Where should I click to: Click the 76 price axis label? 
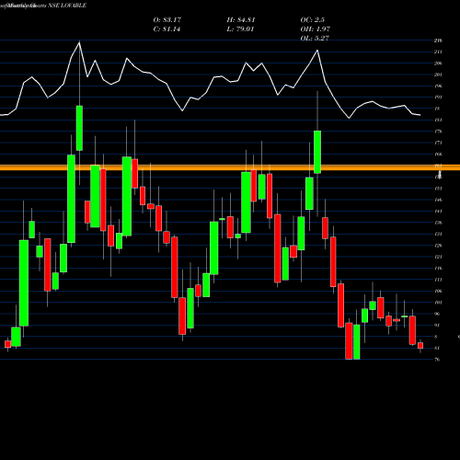(437, 360)
